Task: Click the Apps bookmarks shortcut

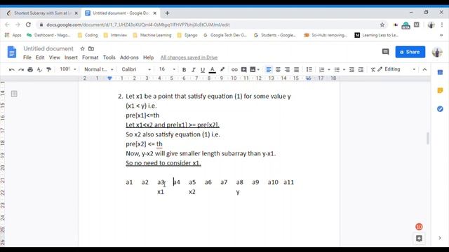Action: tap(13, 35)
